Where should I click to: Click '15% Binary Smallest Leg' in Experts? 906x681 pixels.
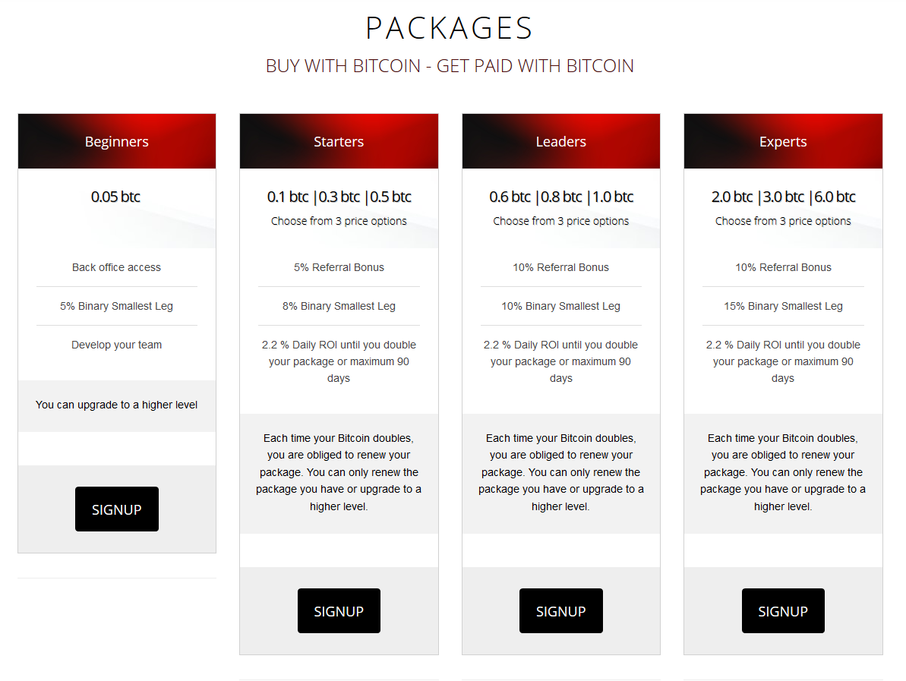[783, 306]
